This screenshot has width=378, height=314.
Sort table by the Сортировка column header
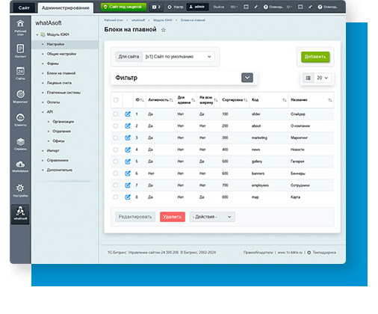tap(235, 100)
